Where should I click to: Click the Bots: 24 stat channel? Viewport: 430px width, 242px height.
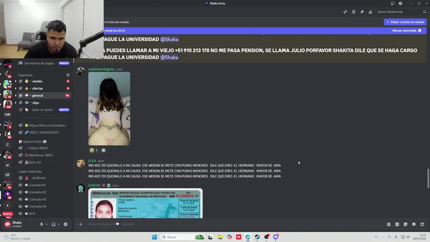[44, 162]
